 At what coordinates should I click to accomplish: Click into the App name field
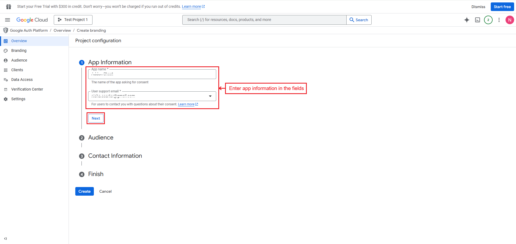click(152, 74)
